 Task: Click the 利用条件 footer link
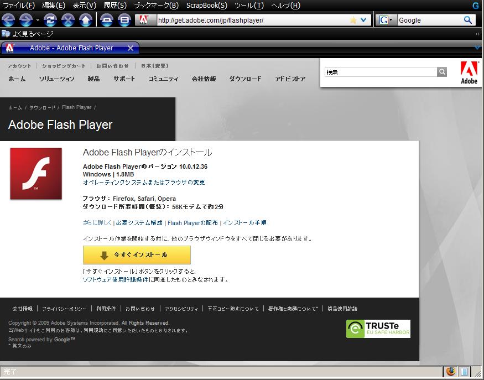(x=106, y=309)
